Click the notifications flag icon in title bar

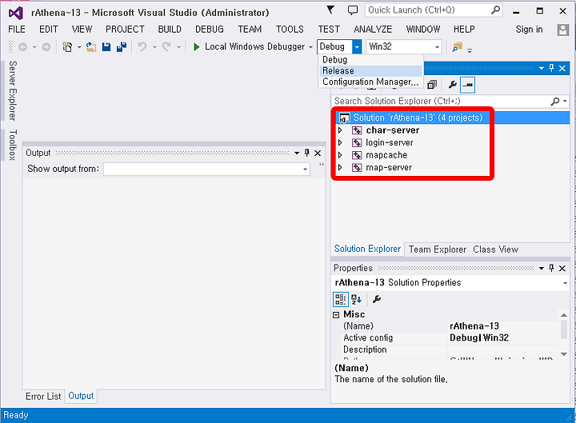[330, 10]
